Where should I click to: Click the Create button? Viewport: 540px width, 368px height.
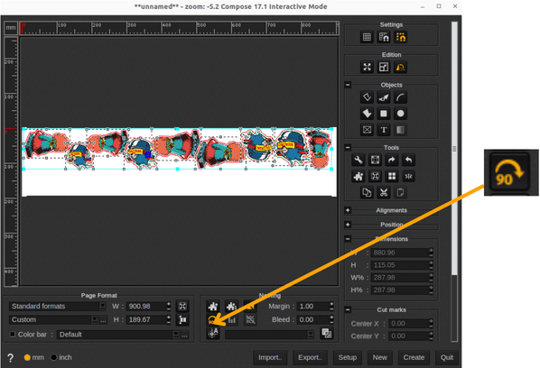click(414, 358)
